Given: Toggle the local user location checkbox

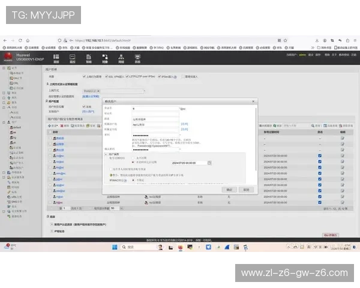Looking at the screenshot, I should [x=84, y=107].
